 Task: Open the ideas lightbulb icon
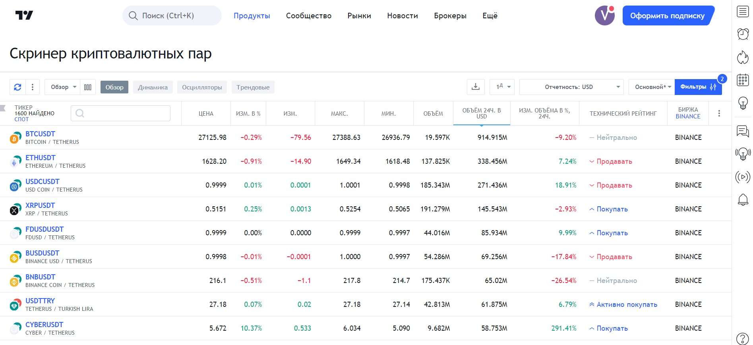point(743,103)
